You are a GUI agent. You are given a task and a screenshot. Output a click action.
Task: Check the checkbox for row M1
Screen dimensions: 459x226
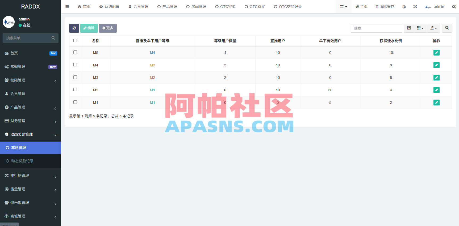click(75, 102)
